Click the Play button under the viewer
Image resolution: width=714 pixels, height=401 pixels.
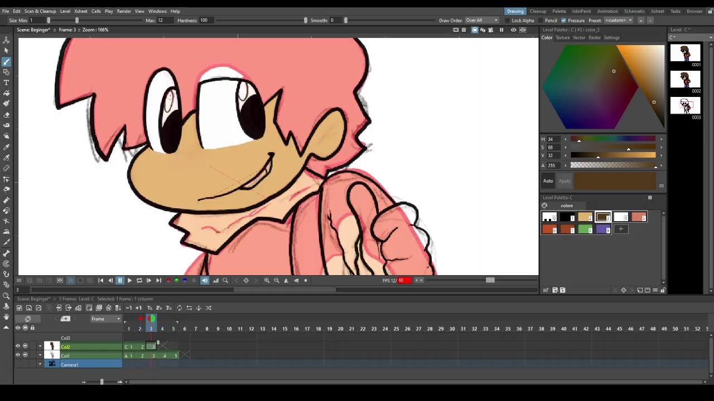click(129, 281)
